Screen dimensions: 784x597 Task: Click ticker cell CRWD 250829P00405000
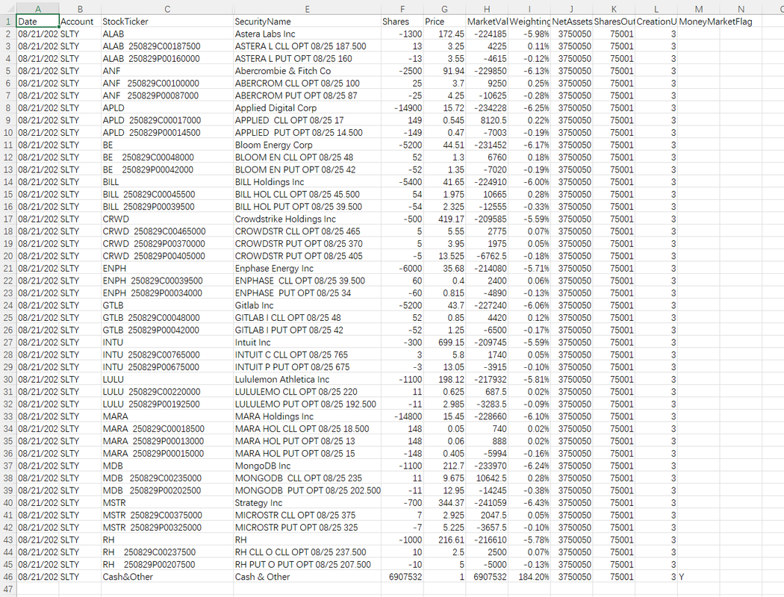tap(167, 256)
